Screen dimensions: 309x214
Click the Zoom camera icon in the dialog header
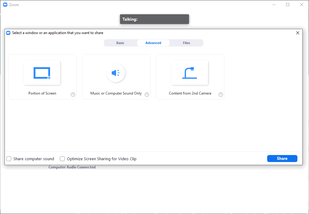(x=8, y=33)
